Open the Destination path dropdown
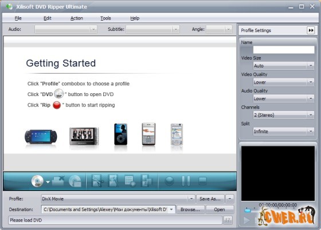 coord(171,209)
